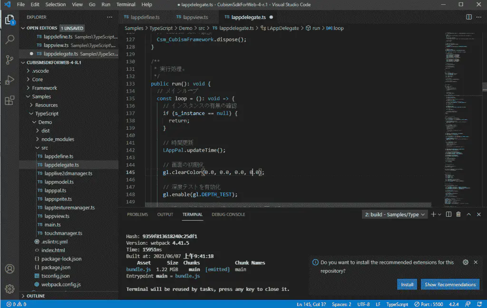Click the VS Code logo icon
The height and width of the screenshot is (308, 487).
pos(8,4)
